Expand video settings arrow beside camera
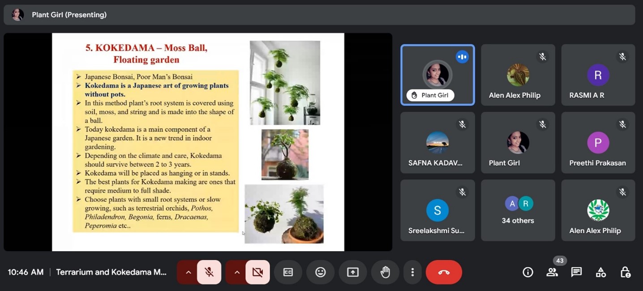Viewport: 643px width, 291px height. (237, 272)
